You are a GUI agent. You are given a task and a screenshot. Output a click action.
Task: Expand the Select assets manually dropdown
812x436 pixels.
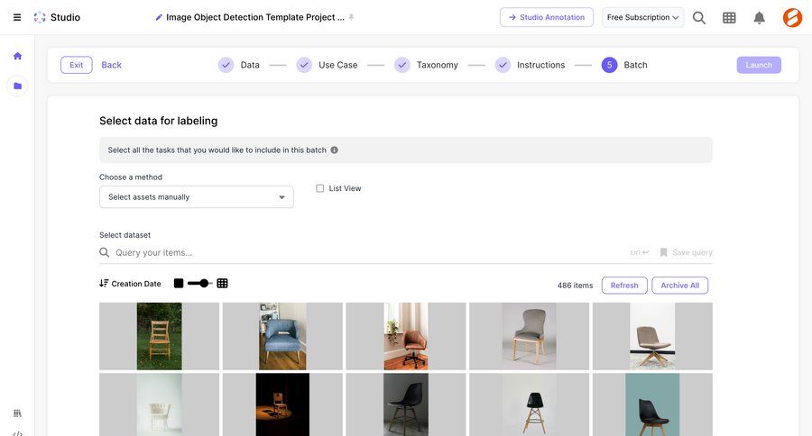196,197
